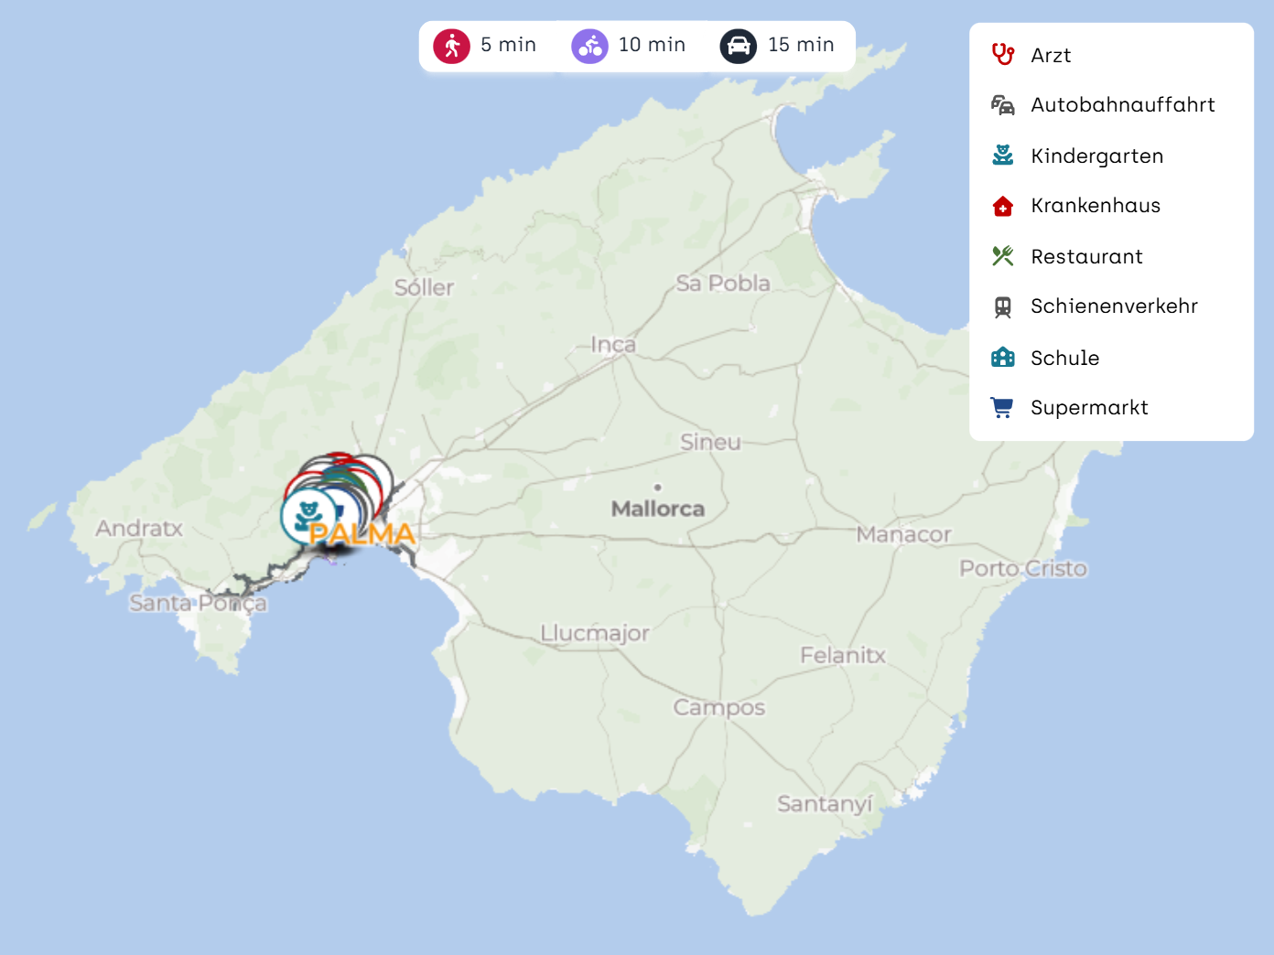The image size is (1274, 955).
Task: Open the teddy bear kindergarten map marker
Action: pyautogui.click(x=307, y=514)
